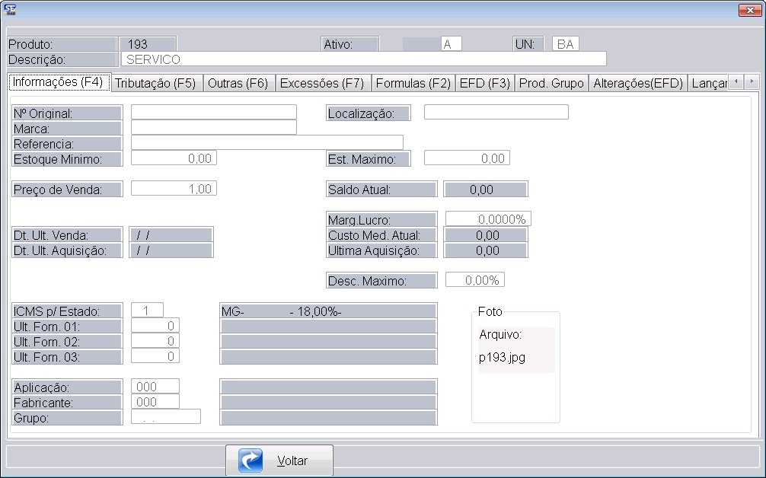The height and width of the screenshot is (478, 766).
Task: Switch to the Outras (F6) tab
Action: (238, 83)
